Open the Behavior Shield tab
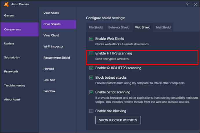 [119, 27]
